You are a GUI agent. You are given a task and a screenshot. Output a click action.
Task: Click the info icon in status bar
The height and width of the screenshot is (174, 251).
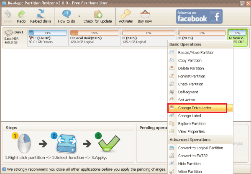coord(4,169)
